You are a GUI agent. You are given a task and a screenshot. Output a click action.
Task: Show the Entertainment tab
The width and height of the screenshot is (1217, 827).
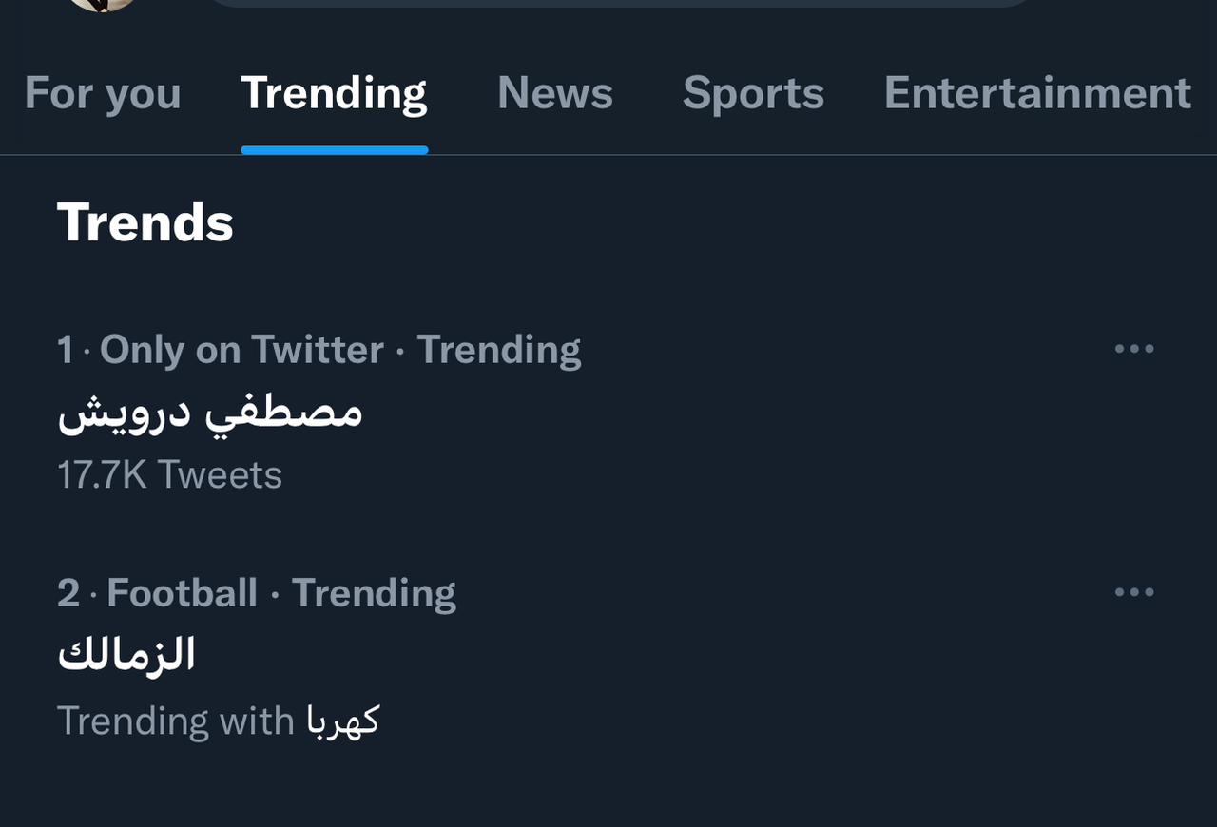(x=1037, y=93)
